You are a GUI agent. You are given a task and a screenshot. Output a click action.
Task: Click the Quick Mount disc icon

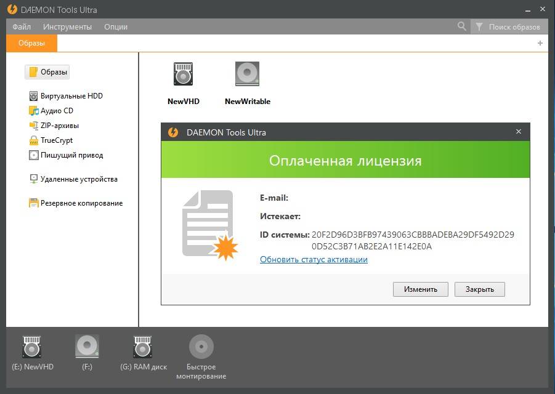[x=201, y=347]
